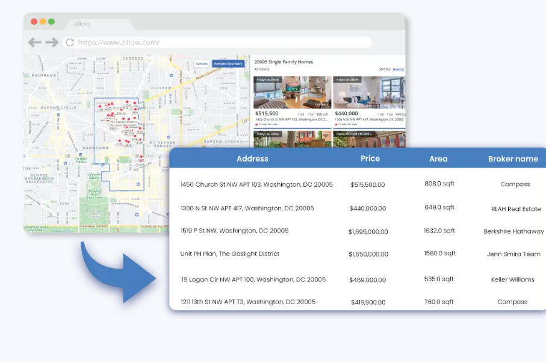Click the KALORAMA label on the map
The image size is (546, 362).
43,75
